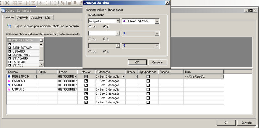
Task: Click the Título cell for the ESTACAO row
Action: [x=47, y=81]
